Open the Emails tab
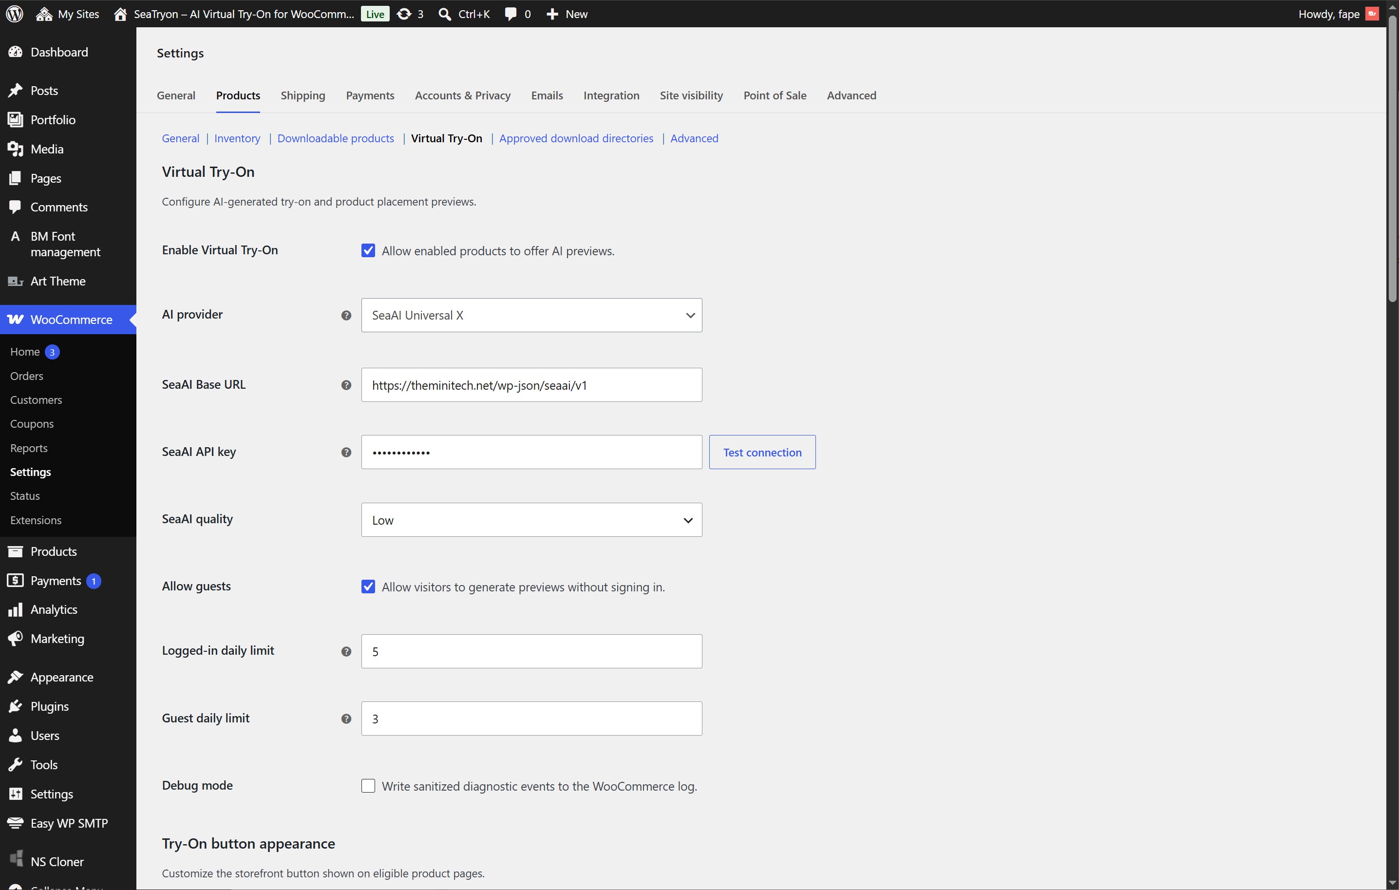 pos(548,95)
